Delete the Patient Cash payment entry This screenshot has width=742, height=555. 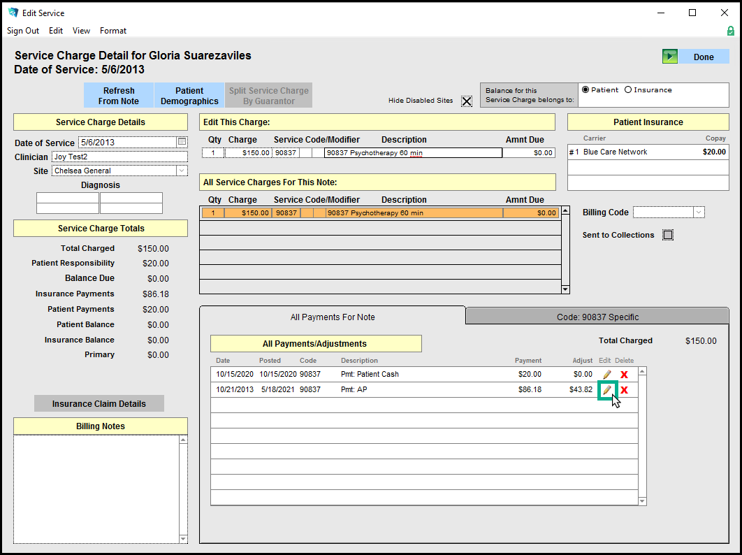click(624, 375)
